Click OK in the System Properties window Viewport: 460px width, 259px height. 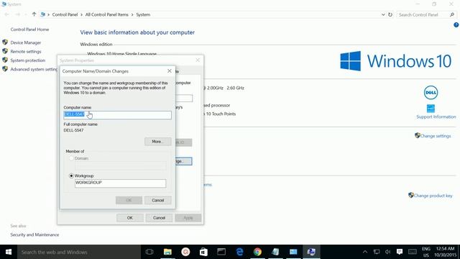[x=130, y=218]
